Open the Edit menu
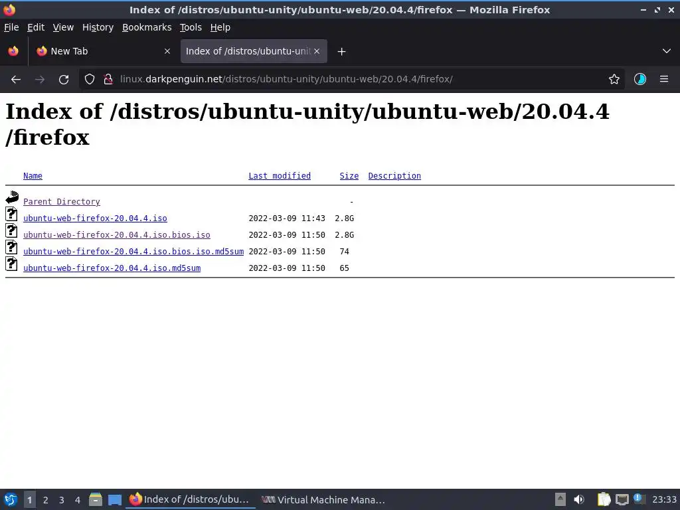Image resolution: width=680 pixels, height=510 pixels. point(36,27)
